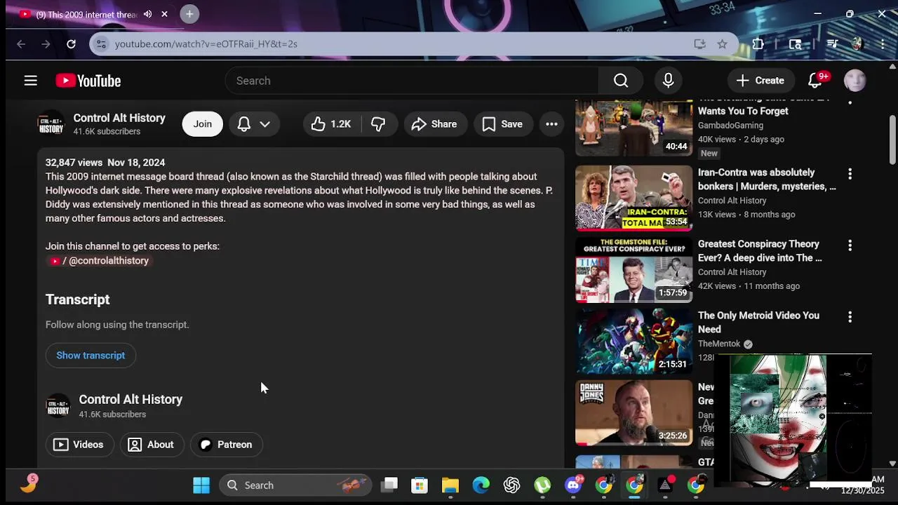
Task: Focus the YouTube search field
Action: tap(412, 81)
